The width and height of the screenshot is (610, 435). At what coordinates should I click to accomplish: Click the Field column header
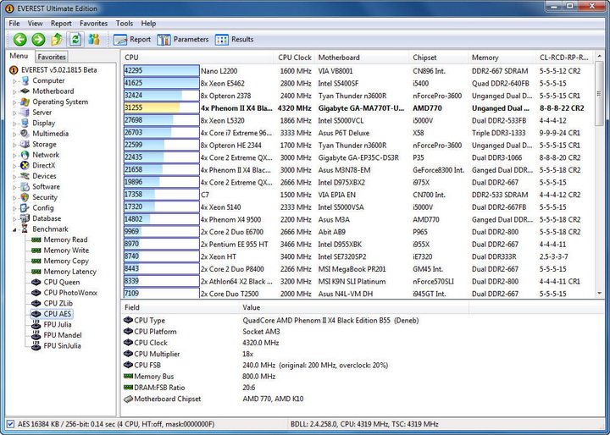180,307
